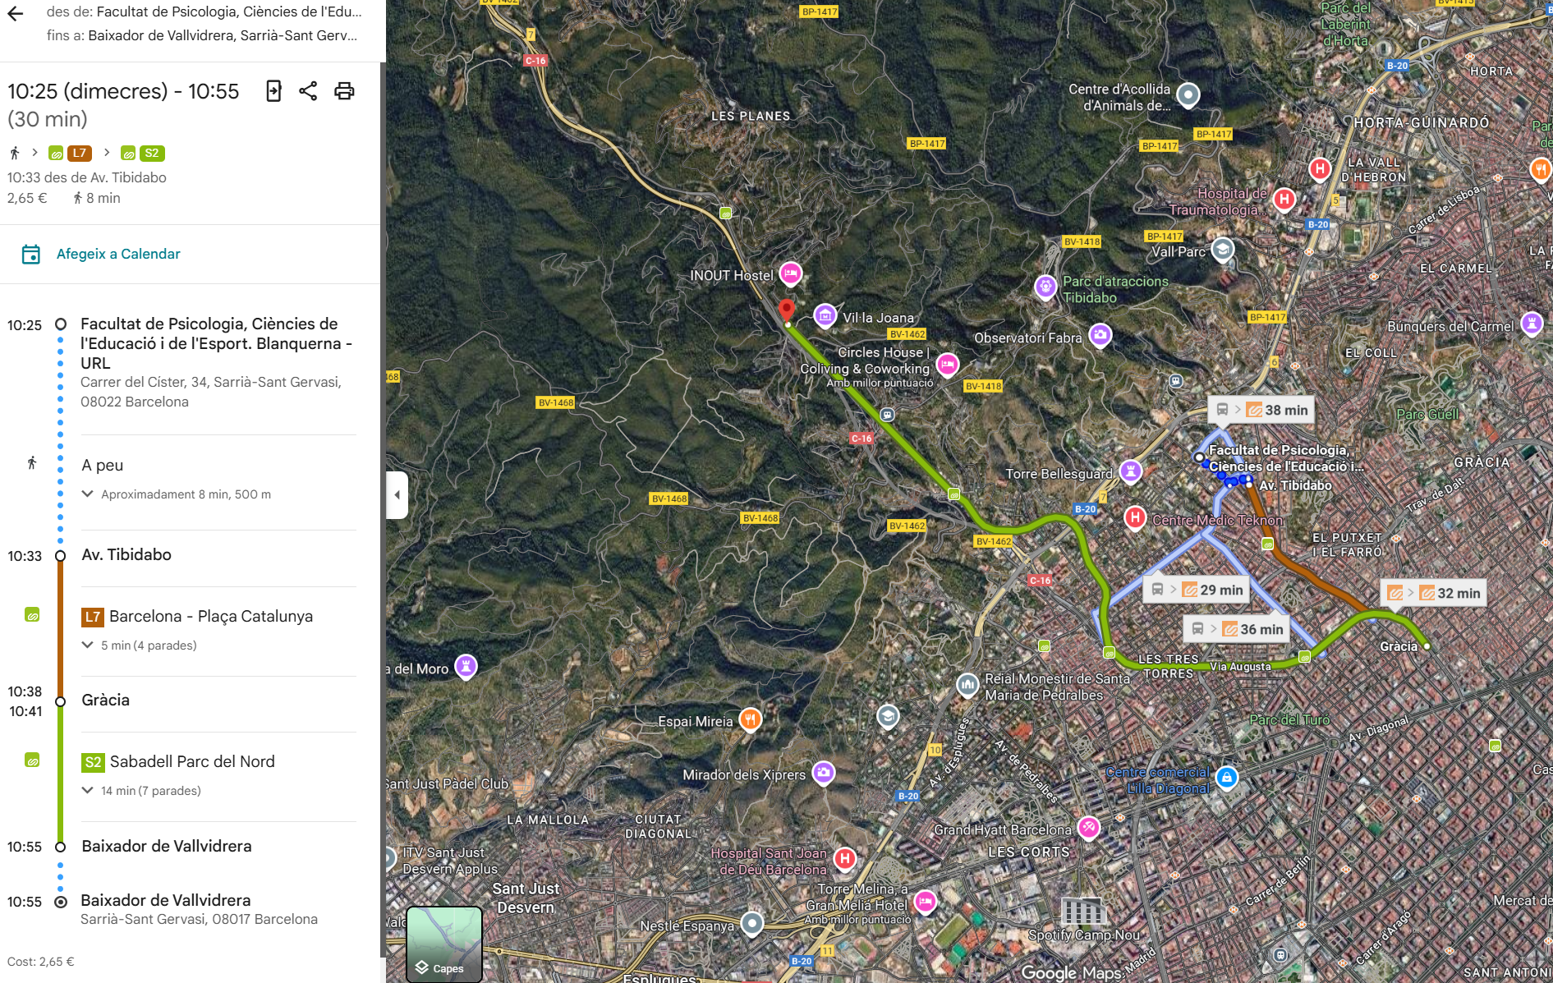Choose the 29 min alternative route
This screenshot has width=1553, height=983.
1197,590
